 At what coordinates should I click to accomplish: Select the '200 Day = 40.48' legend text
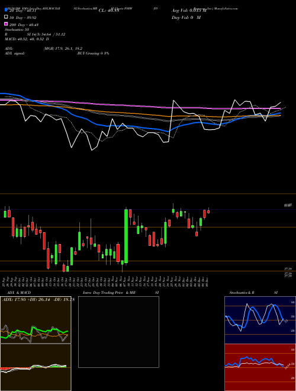(x=24, y=25)
